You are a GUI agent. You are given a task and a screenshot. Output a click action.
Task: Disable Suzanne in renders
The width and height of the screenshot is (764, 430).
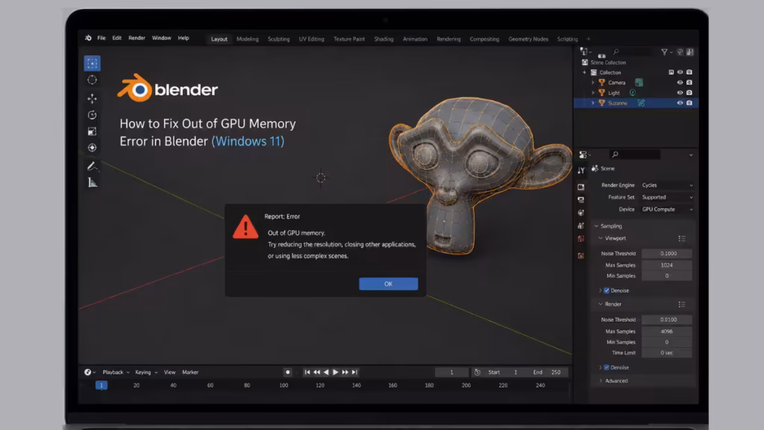point(689,103)
